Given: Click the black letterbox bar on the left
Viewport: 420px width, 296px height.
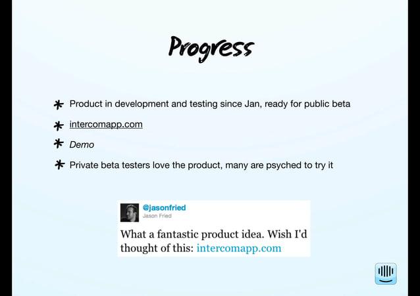Looking at the screenshot, I should [6, 148].
